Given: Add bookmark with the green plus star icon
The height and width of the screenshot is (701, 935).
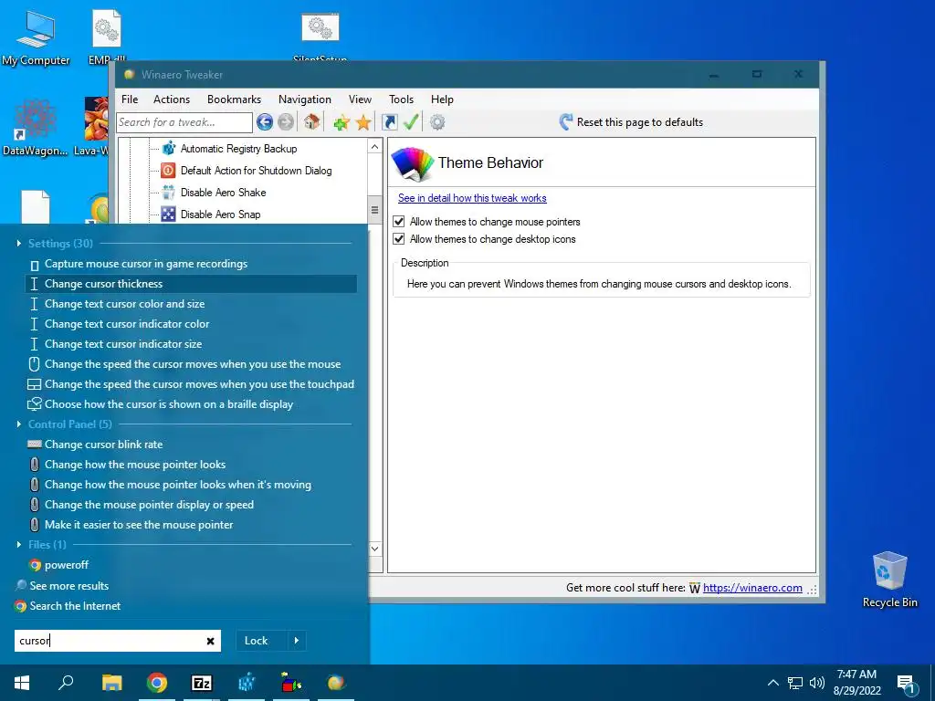Looking at the screenshot, I should [x=341, y=123].
